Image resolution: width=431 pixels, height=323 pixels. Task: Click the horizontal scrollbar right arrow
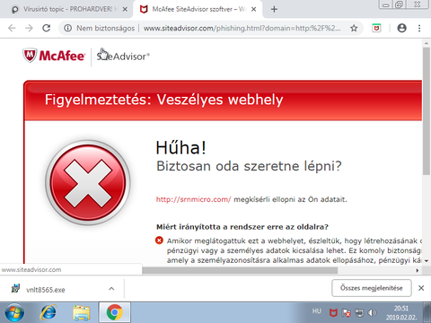coord(418,270)
